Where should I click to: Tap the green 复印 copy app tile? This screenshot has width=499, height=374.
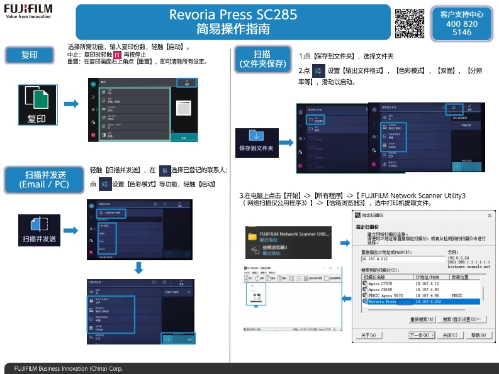[x=36, y=103]
